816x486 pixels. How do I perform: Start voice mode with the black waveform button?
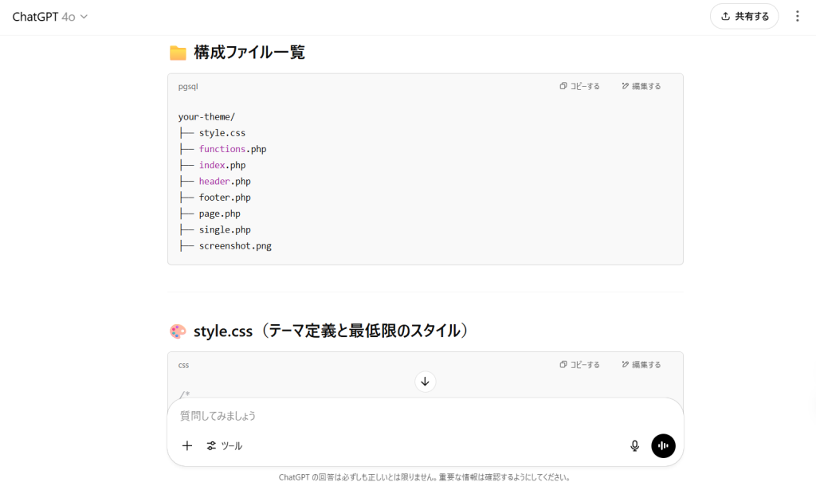(x=663, y=446)
